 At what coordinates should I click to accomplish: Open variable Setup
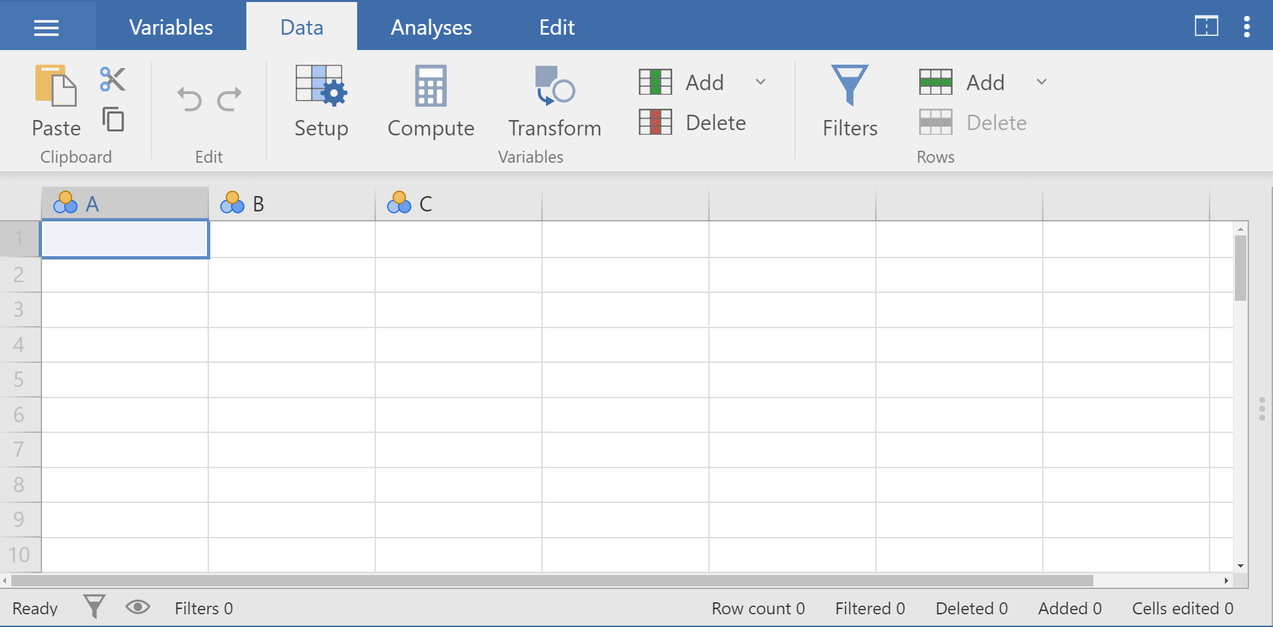point(321,101)
